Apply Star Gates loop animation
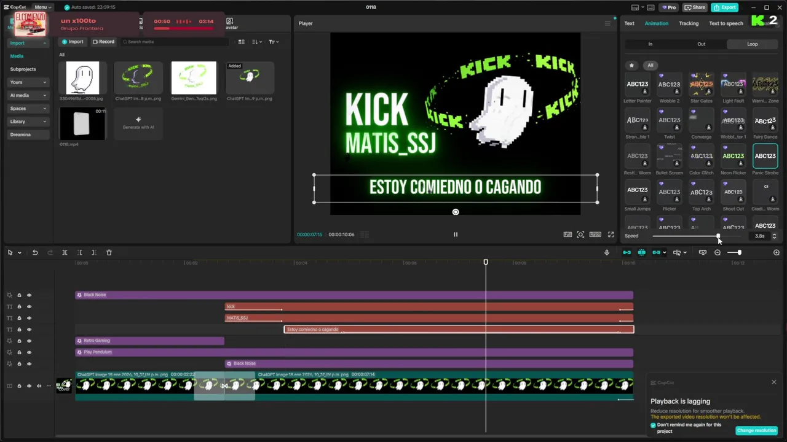The image size is (787, 442). pyautogui.click(x=701, y=85)
